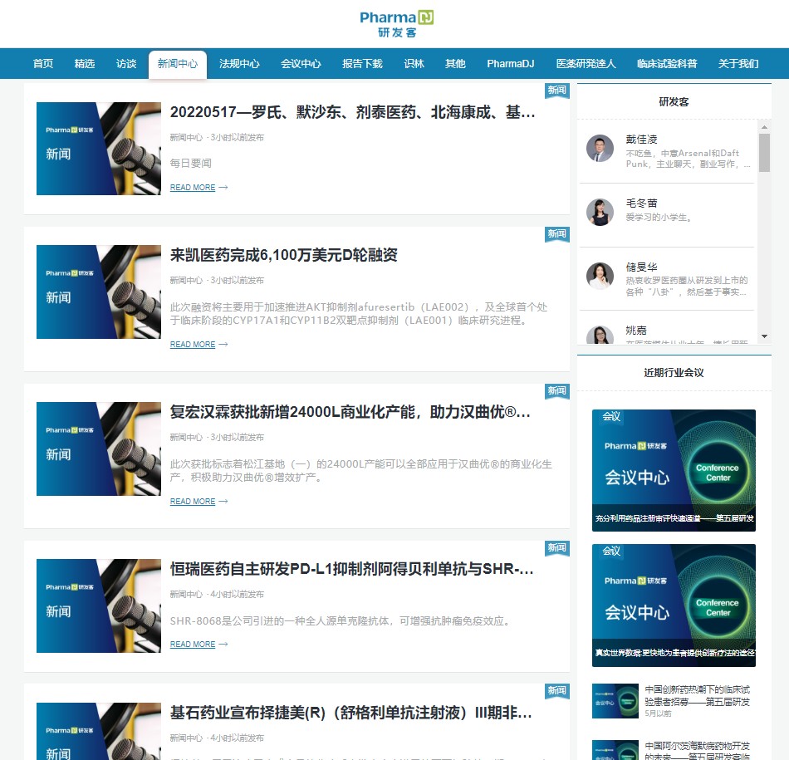This screenshot has width=789, height=760.
Task: Click the PharmaDJ 研发客 logo at top
Action: pyautogui.click(x=396, y=23)
